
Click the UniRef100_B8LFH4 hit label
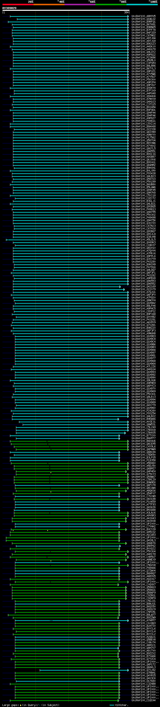click(x=143, y=306)
